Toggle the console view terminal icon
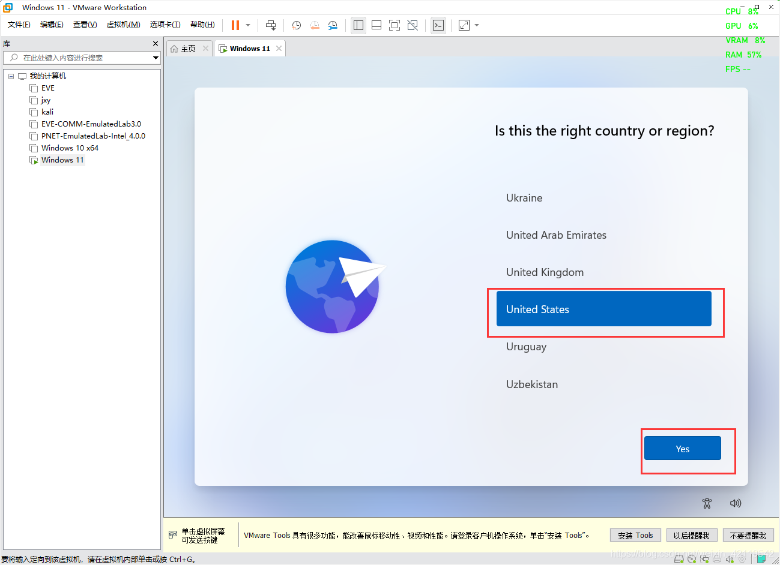Screen dimensions: 780x565 (438, 25)
